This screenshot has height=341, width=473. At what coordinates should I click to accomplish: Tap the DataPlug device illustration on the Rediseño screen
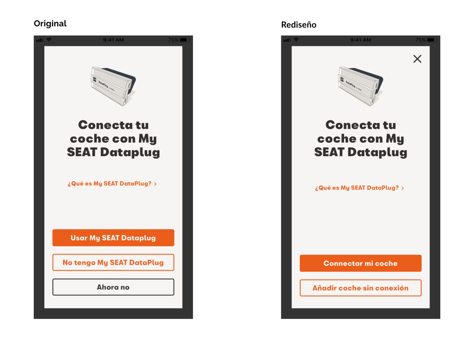coord(361,85)
